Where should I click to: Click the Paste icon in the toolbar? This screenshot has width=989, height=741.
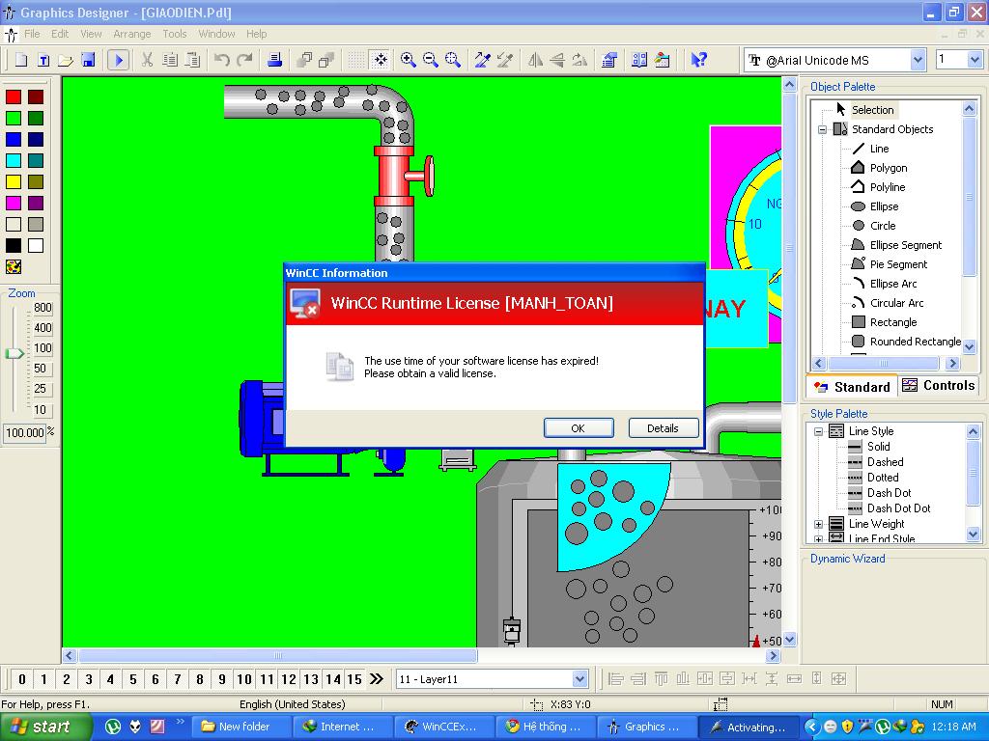pyautogui.click(x=192, y=61)
